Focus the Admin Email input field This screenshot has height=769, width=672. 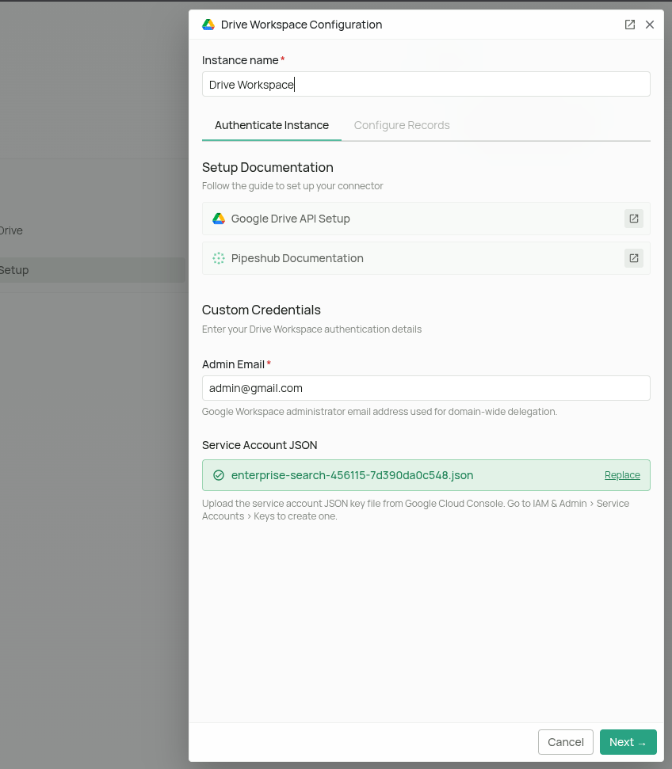(426, 388)
